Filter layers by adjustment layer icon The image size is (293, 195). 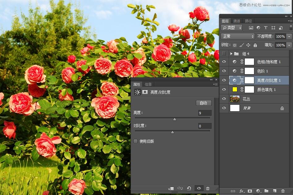click(258, 28)
